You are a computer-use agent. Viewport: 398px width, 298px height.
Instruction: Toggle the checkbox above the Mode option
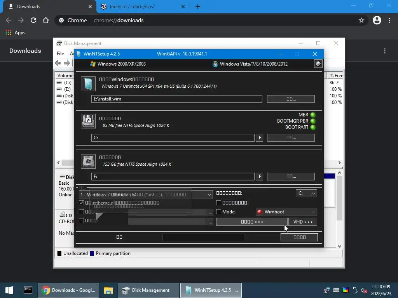(x=218, y=203)
